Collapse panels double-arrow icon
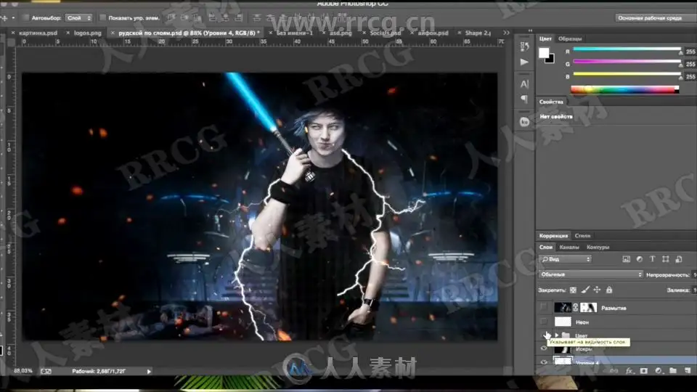697x392 pixels. coord(530,30)
